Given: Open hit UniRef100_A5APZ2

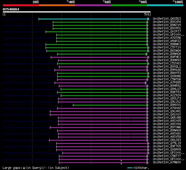Looking at the screenshot, I should [167, 41].
